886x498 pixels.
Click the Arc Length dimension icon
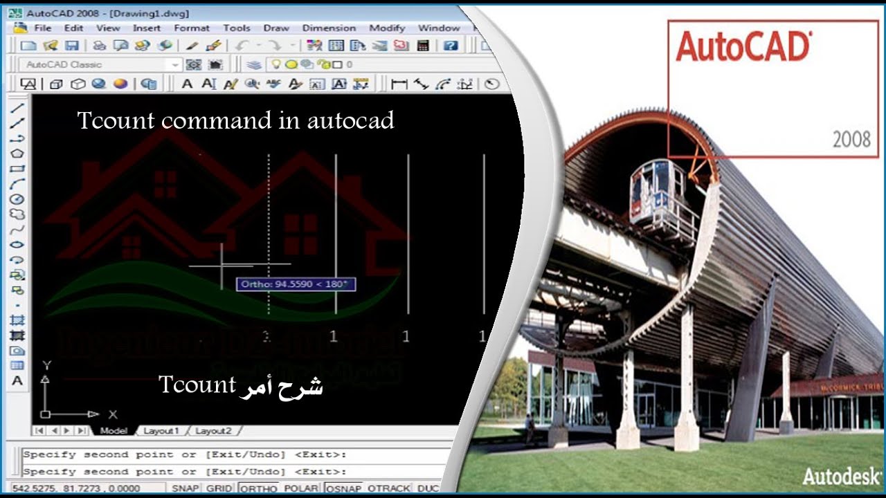click(443, 84)
